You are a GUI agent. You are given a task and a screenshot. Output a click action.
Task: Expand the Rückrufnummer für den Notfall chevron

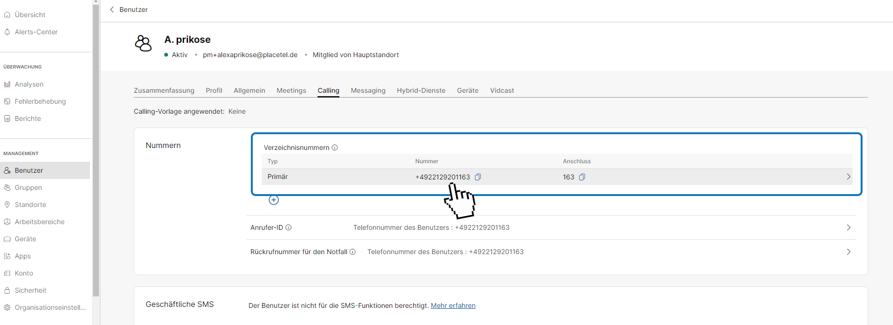point(848,252)
